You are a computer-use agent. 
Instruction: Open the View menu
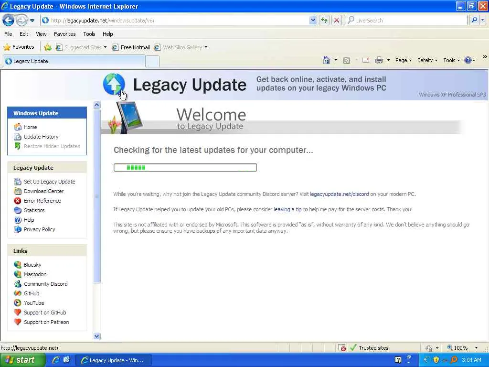click(41, 34)
